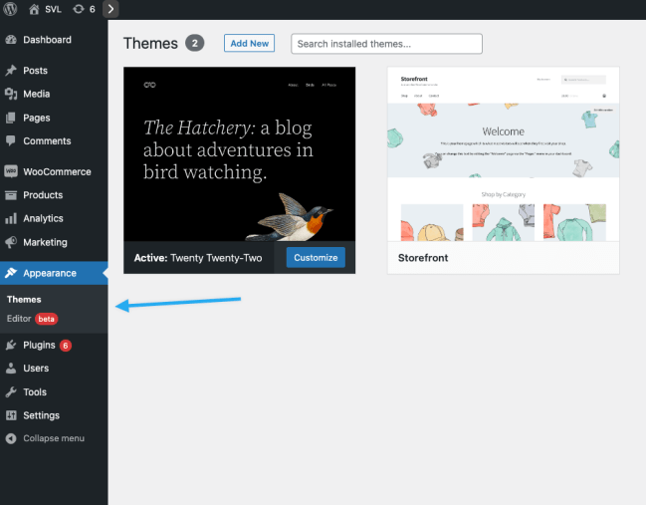The image size is (646, 505).
Task: Open the Twenty Twenty-Two theme screenshot
Action: pyautogui.click(x=239, y=154)
